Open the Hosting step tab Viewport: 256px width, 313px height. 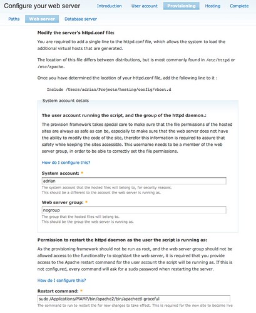[x=213, y=6]
